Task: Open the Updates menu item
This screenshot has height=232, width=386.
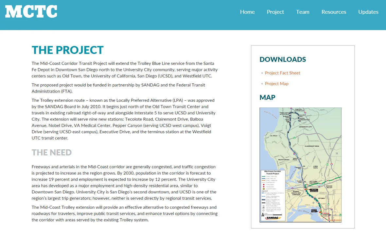Action: 368,12
